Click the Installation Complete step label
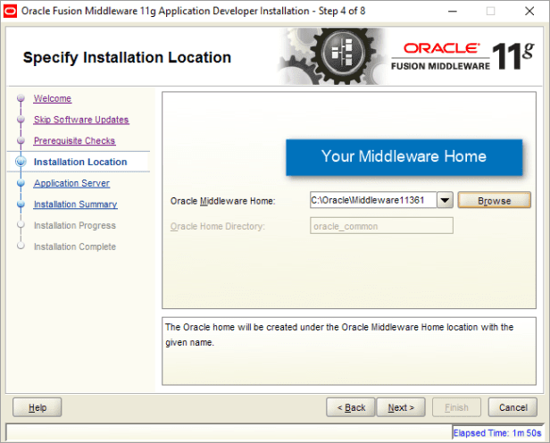Screen dimensions: 550x443 75,247
